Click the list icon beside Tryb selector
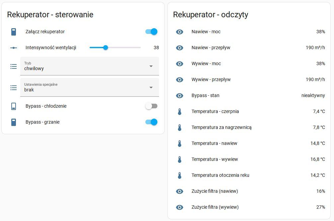334x221 pixels. coord(14,66)
